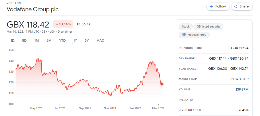Click the Follow button

(218, 7)
